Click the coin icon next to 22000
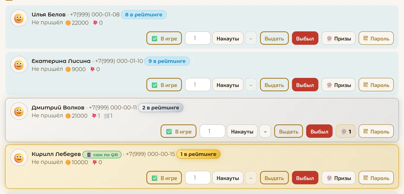Viewport: 404px width, 194px height. pos(68,23)
